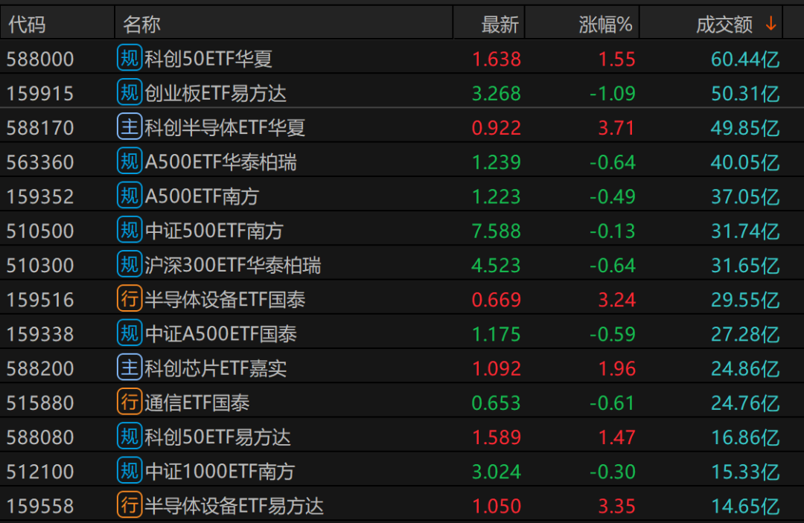This screenshot has height=523, width=804.
Task: Click turnover value 29.55亿
Action: tap(745, 300)
